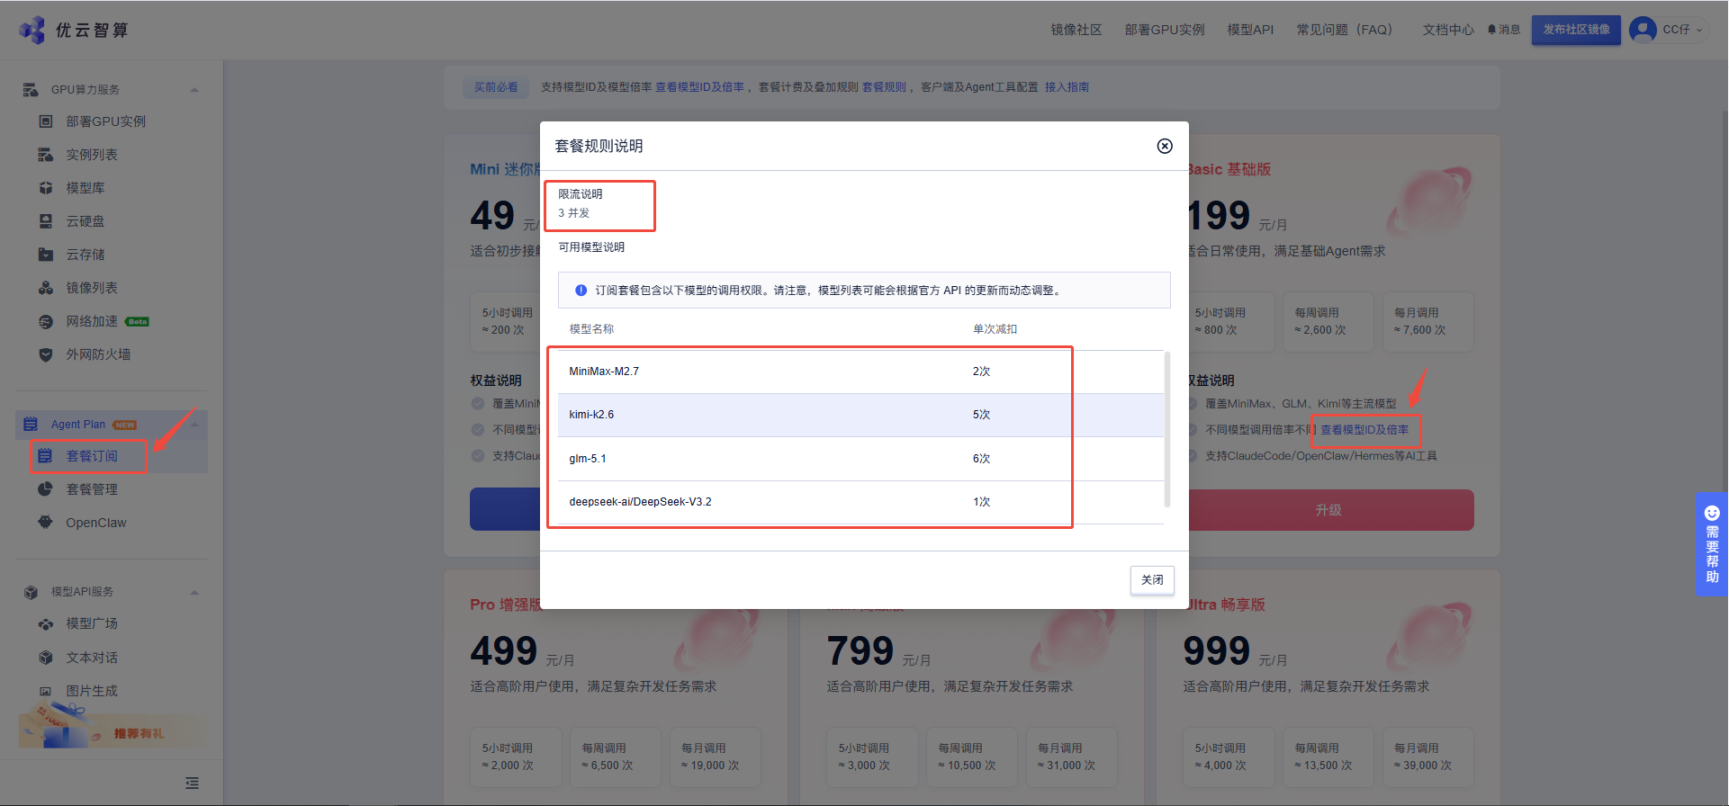Viewport: 1729px width, 806px height.
Task: Click the 外网防火墙 shield icon
Action: [46, 354]
